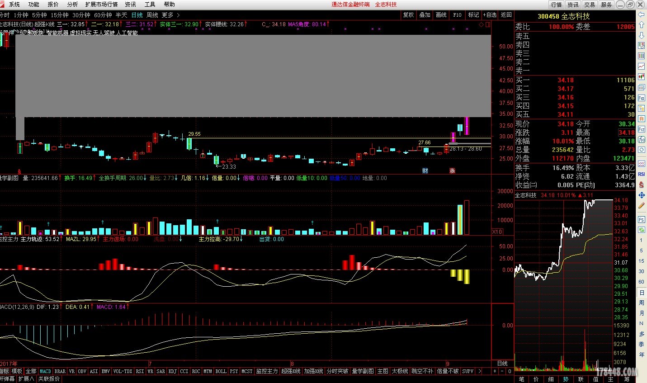The width and height of the screenshot is (647, 383).
Task: Select the BOLL indicator tab
Action: coord(221,371)
